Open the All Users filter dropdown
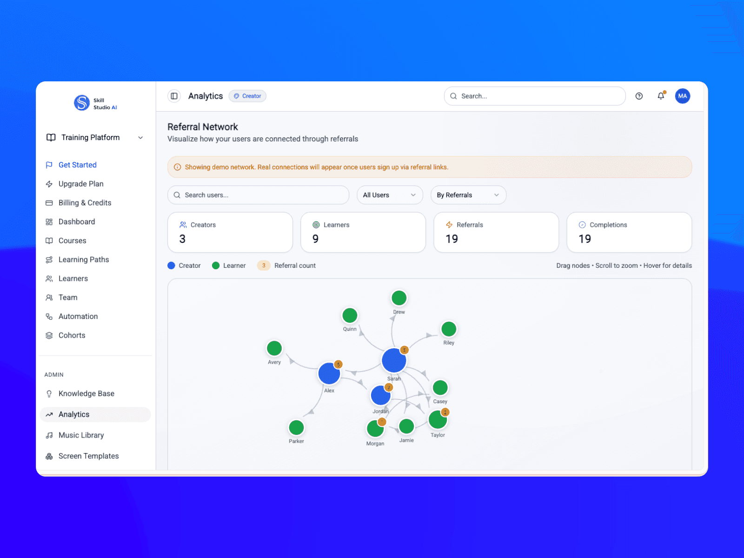744x558 pixels. pyautogui.click(x=390, y=195)
